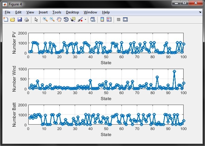Select the Rotate 3D tool
The width and height of the screenshot is (205, 146).
66,20
